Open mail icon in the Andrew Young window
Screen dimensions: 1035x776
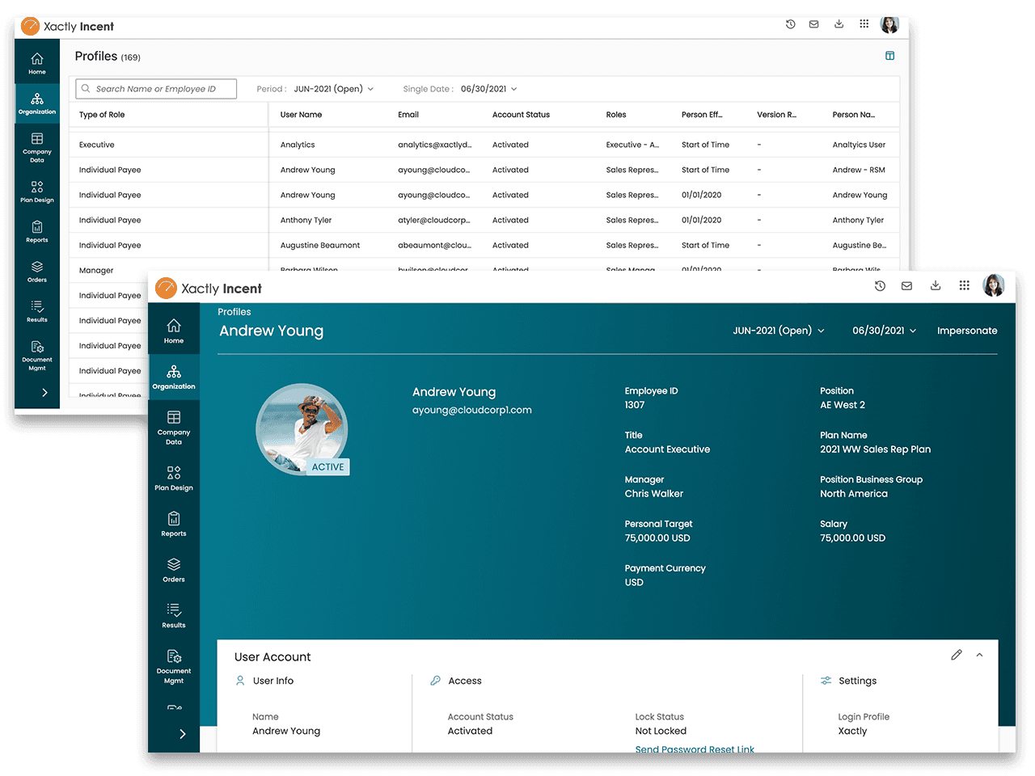(x=906, y=285)
